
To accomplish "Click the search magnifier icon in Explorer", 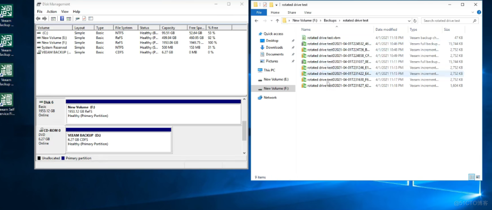I will (475, 21).
